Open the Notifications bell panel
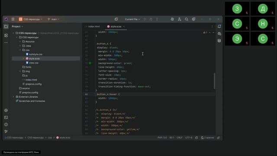Viewport: 277px width, 156px height. (x=219, y=26)
